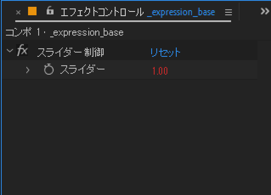Select the エフェクトコントロール tab title
This screenshot has width=271, height=195.
(x=102, y=12)
